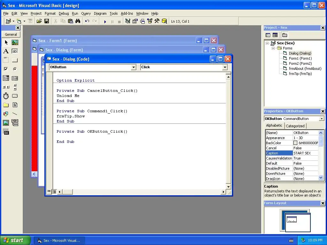Viewport: 327px width, 245px height.
Task: Select the Label control tool
Action: [x=6, y=51]
